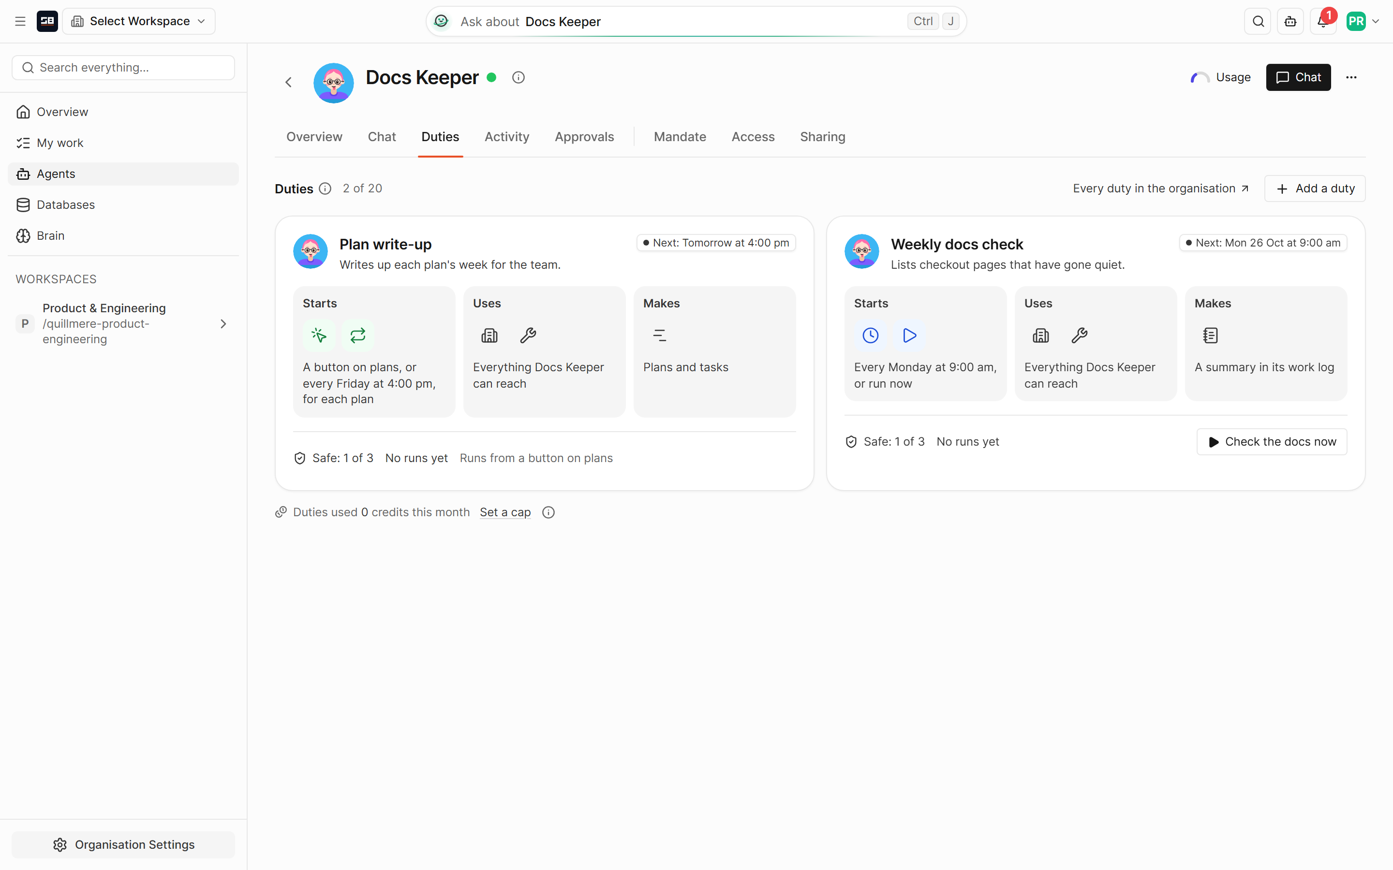Open the black Chat button
Viewport: 1393px width, 870px height.
(x=1298, y=77)
